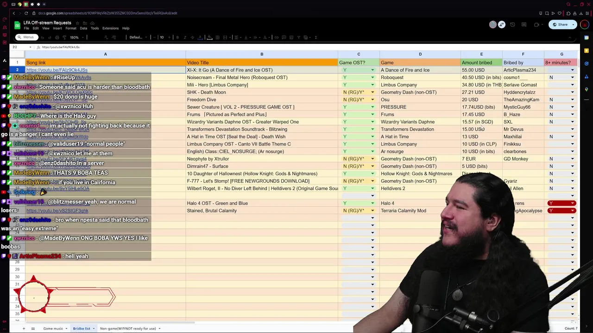Screen dimensions: 593x333
Task: Open the Name box dropdown arrow
Action: 30,47
